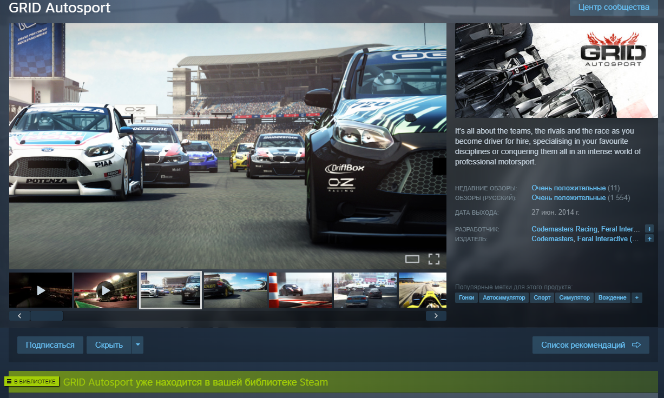Open the fourth thumbnail with white rally car
664x398 pixels.
pyautogui.click(x=235, y=290)
